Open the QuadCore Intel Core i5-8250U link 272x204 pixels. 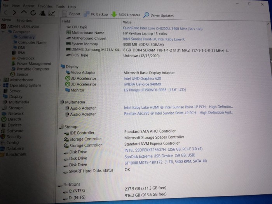click(163, 28)
